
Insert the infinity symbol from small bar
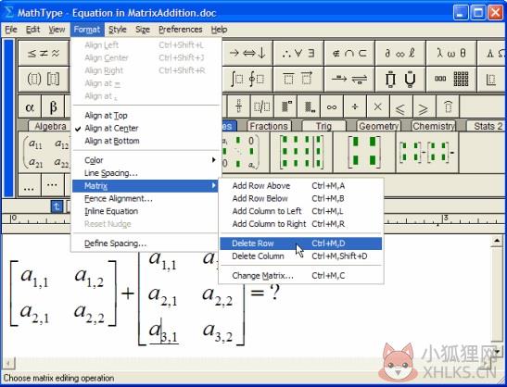click(332, 106)
